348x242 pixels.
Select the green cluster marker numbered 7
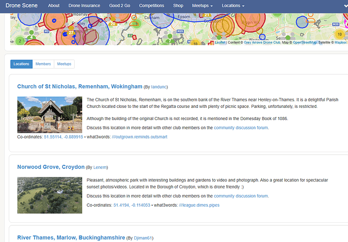[x=170, y=41]
